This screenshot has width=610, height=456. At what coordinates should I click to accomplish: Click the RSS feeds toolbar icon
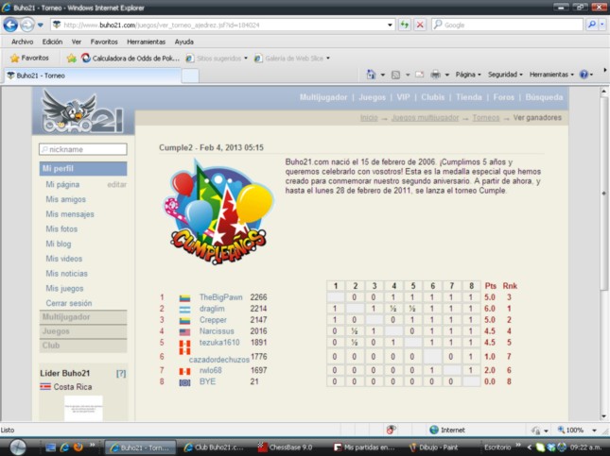(x=395, y=75)
